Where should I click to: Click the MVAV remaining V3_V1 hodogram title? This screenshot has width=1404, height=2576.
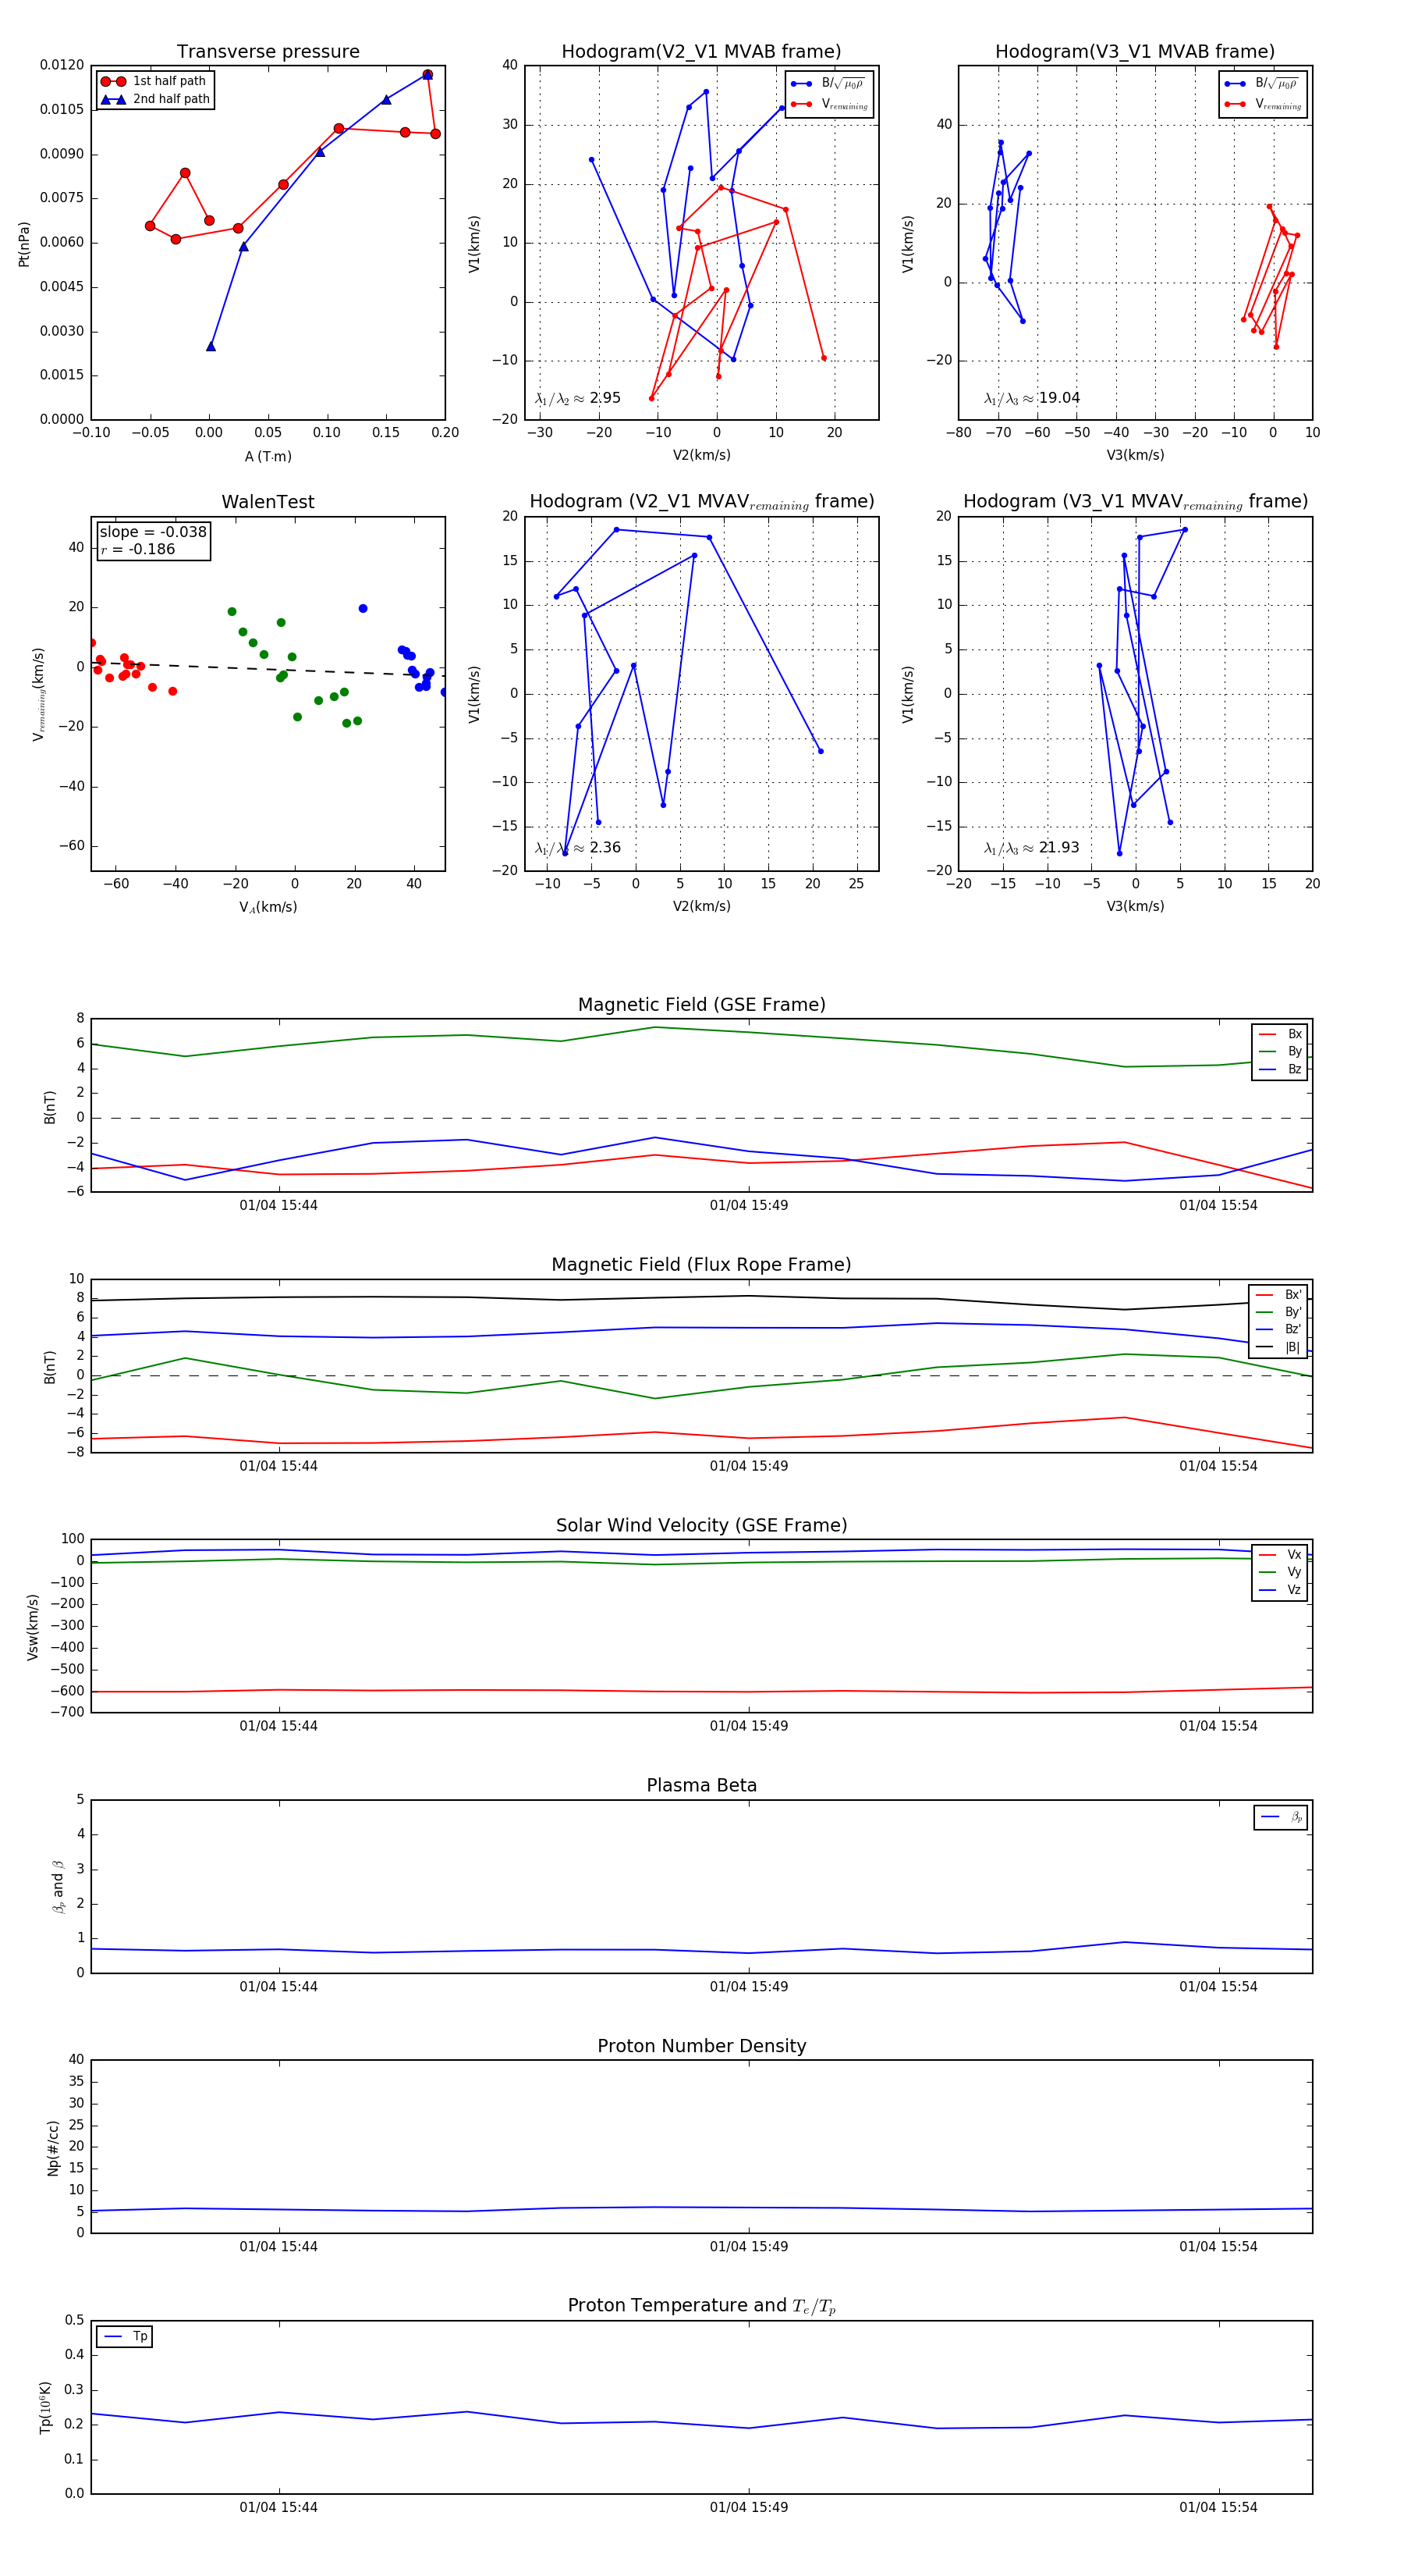(1135, 502)
